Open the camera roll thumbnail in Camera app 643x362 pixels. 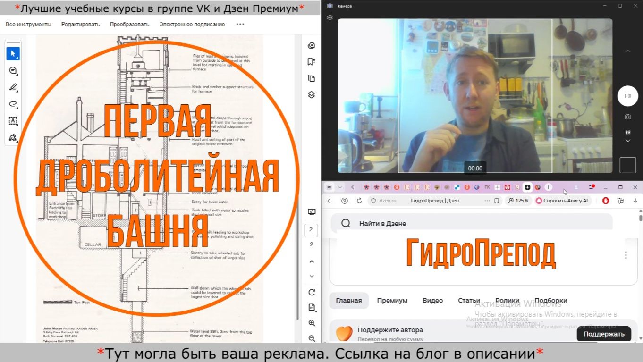[628, 165]
